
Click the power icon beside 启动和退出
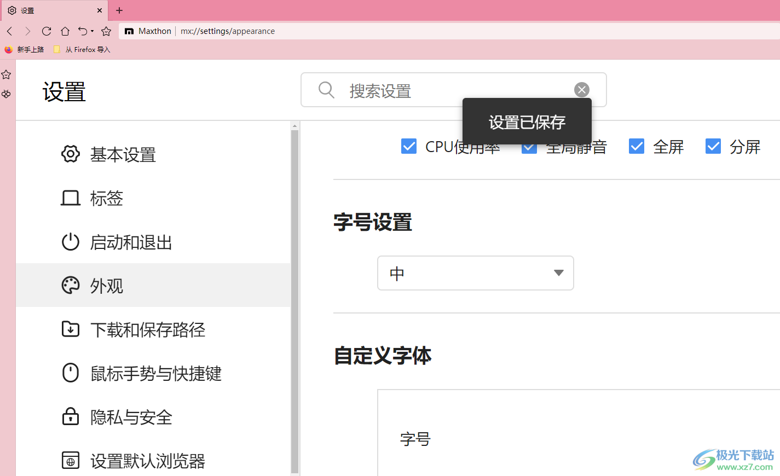(x=71, y=242)
